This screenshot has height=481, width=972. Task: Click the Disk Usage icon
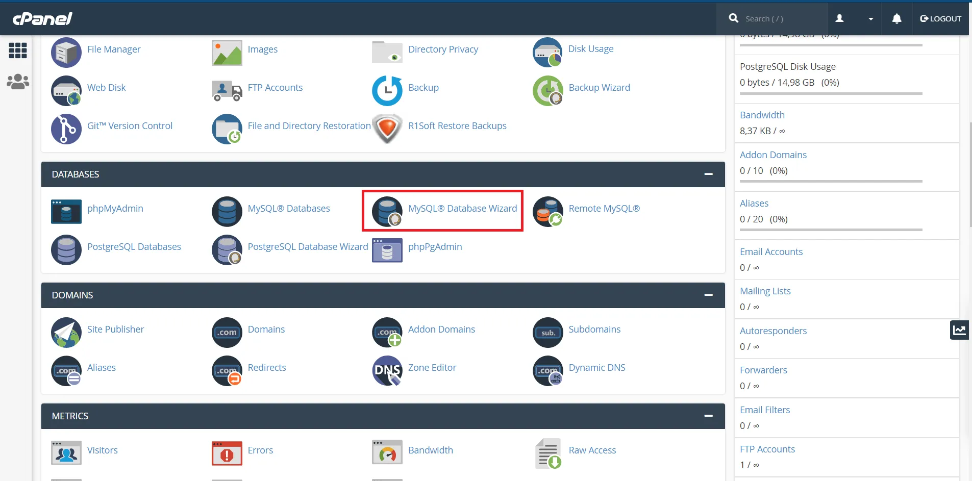(x=547, y=52)
